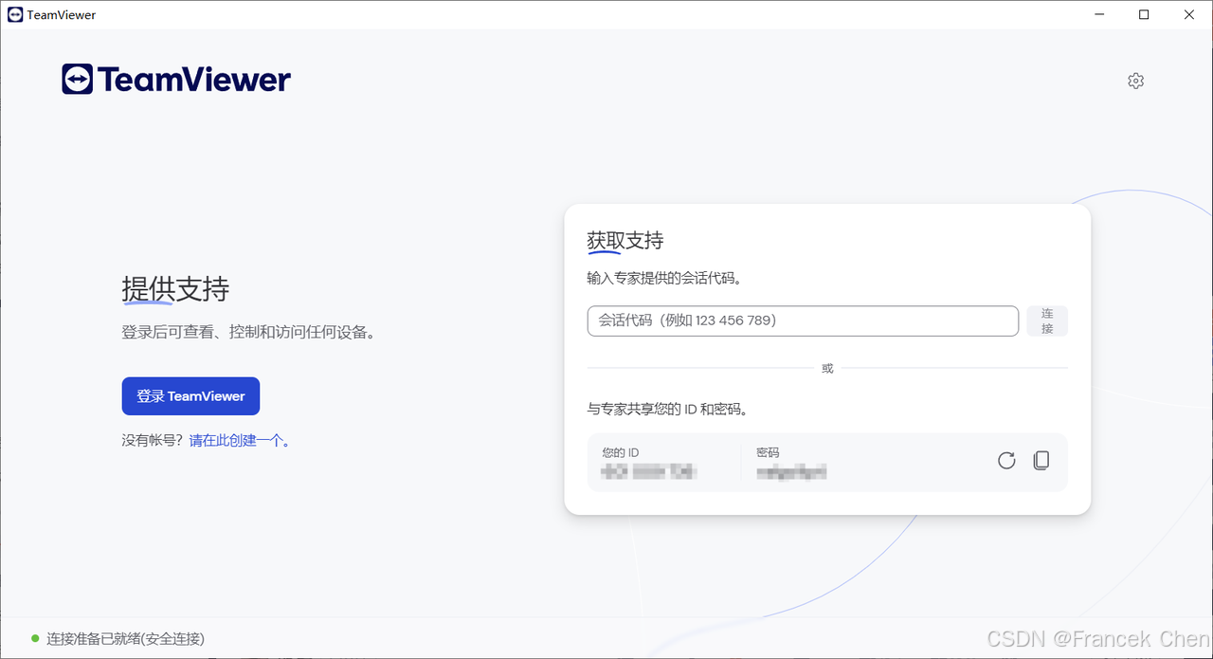Click the TeamViewer title bar app icon
Screen dimensions: 1213x659
tap(15, 14)
